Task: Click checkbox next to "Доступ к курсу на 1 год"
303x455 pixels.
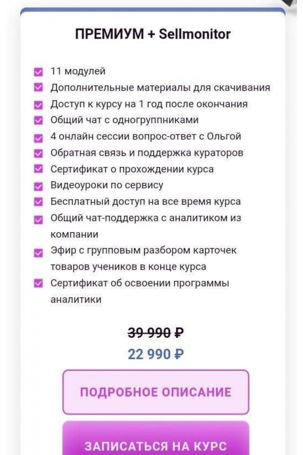Action: point(38,105)
